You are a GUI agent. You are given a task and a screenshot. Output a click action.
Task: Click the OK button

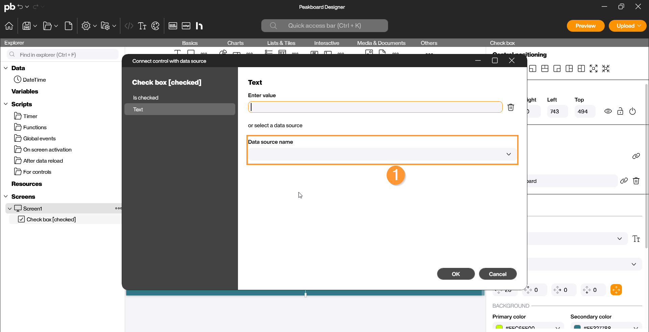coord(456,274)
